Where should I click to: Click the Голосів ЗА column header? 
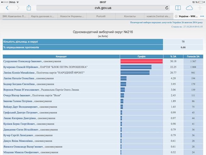[x=193, y=56]
